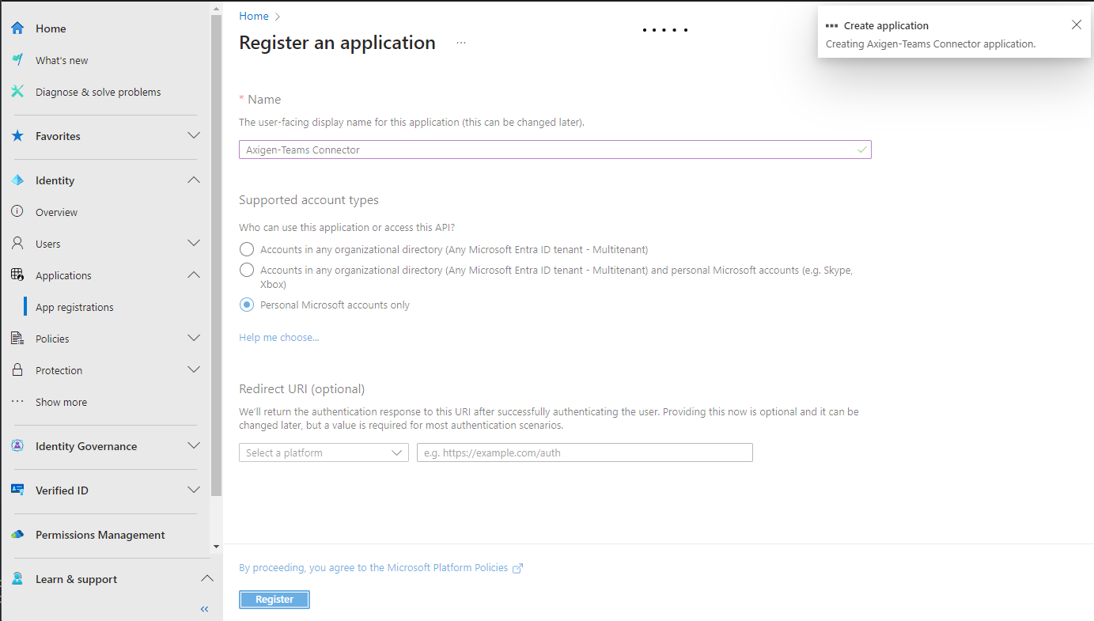Open the Overview menu item
This screenshot has height=621, width=1094.
pyautogui.click(x=56, y=212)
